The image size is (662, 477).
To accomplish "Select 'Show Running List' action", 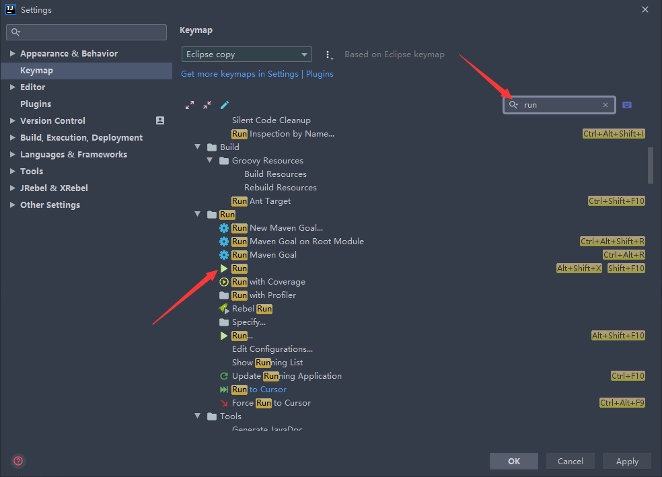I will tap(267, 363).
